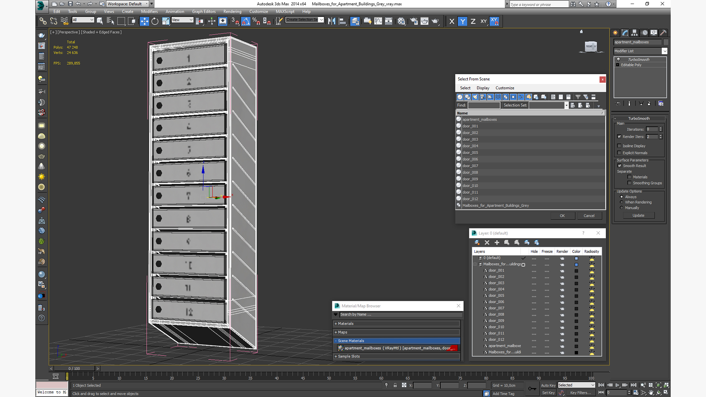Toggle the Angle Snap tool
Screen dimensions: 706x397
pyautogui.click(x=246, y=21)
